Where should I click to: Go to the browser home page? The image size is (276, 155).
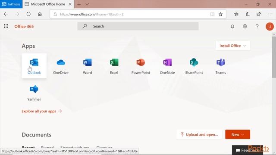point(40,14)
